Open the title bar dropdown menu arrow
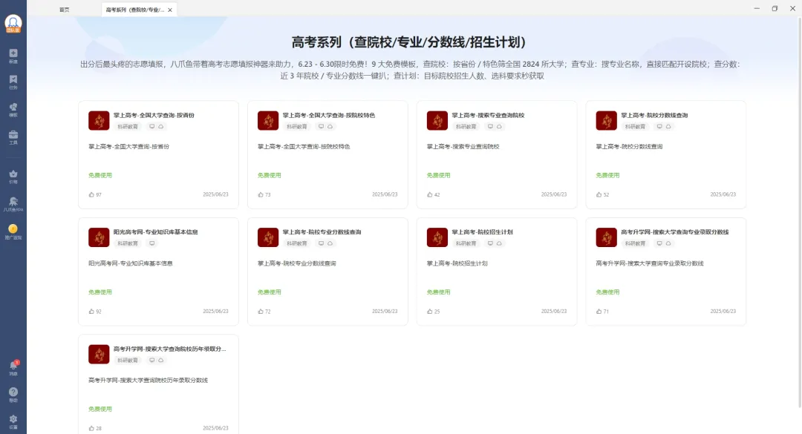Viewport: 802px width, 434px height. (735, 9)
